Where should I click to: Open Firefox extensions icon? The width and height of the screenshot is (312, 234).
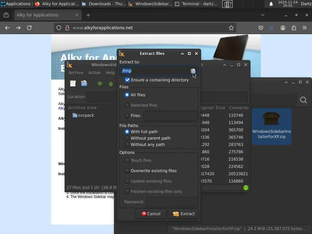294,28
